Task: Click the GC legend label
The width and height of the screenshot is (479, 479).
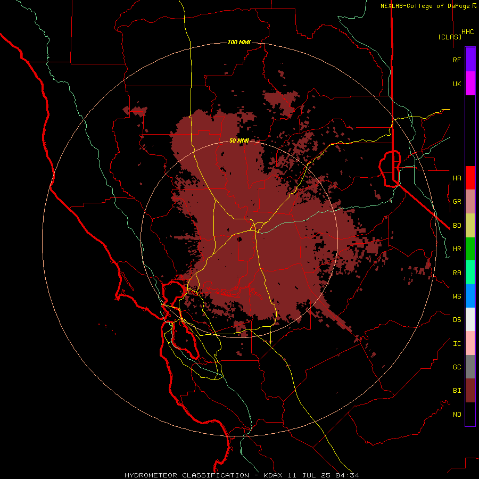Action: click(x=457, y=367)
